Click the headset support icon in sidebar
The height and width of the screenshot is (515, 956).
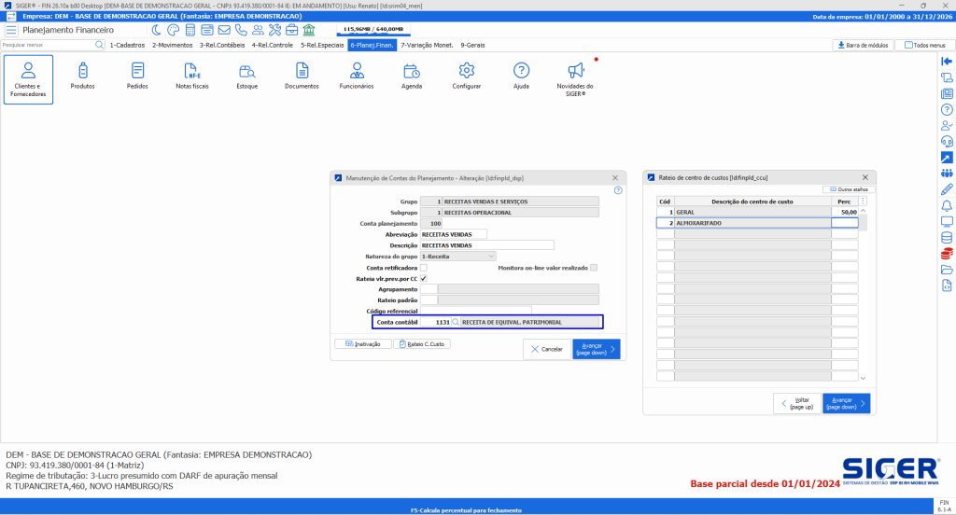(947, 142)
